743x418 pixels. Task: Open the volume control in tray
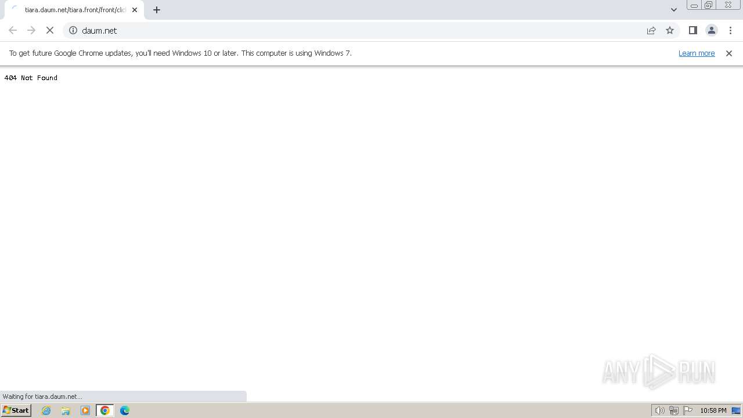[659, 410]
